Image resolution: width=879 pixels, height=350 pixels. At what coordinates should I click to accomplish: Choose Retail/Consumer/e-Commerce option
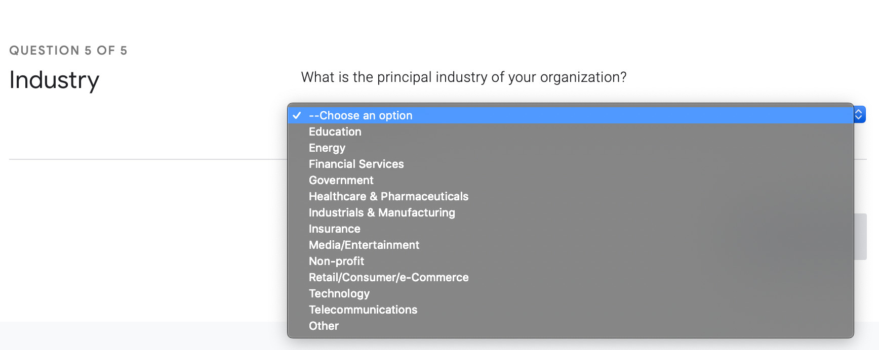(x=389, y=277)
